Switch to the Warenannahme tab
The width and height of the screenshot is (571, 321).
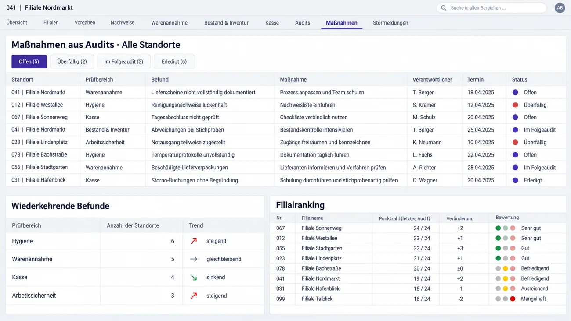pos(169,23)
